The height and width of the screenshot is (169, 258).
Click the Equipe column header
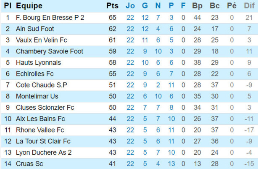point(29,6)
